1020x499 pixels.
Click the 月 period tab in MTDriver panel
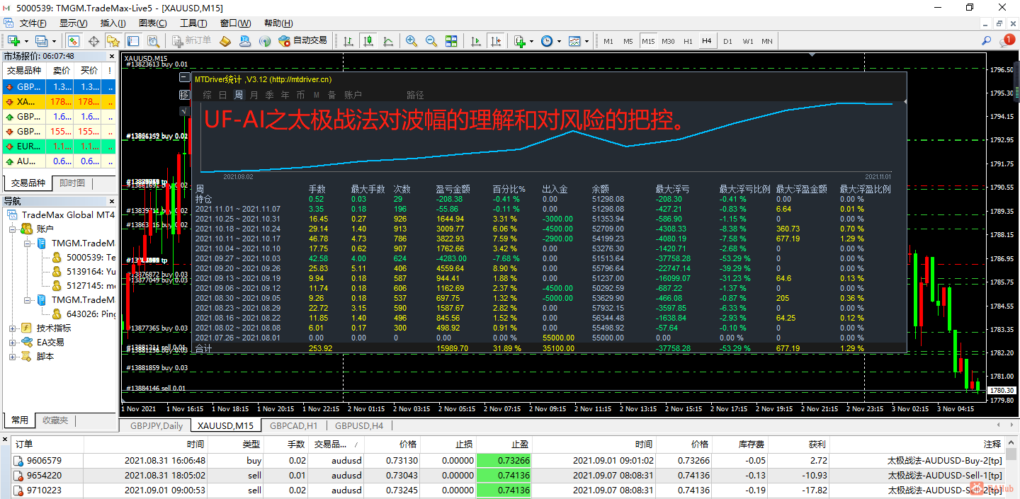254,95
